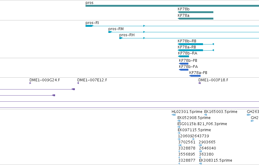Select the 2903665 feature

[200, 145]
